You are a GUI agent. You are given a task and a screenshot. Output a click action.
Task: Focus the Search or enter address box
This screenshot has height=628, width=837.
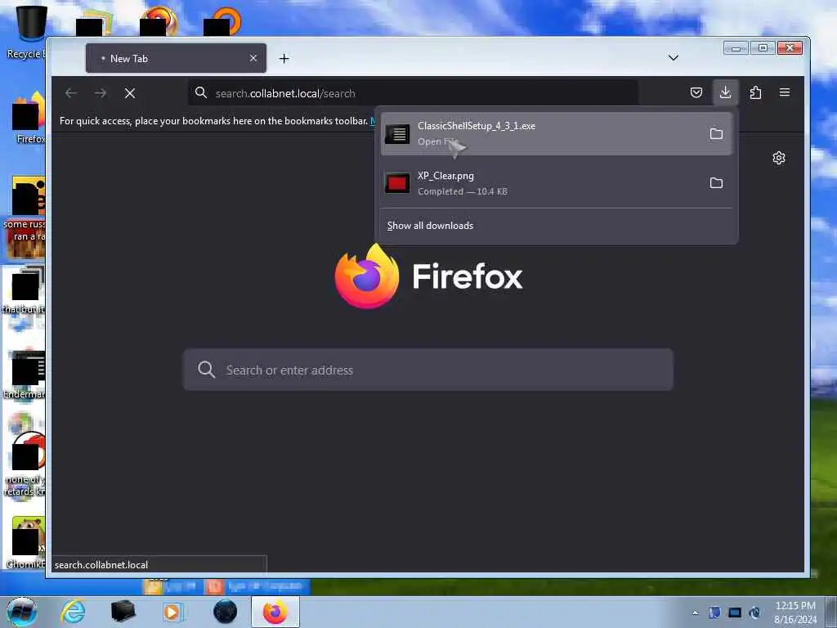(x=428, y=370)
